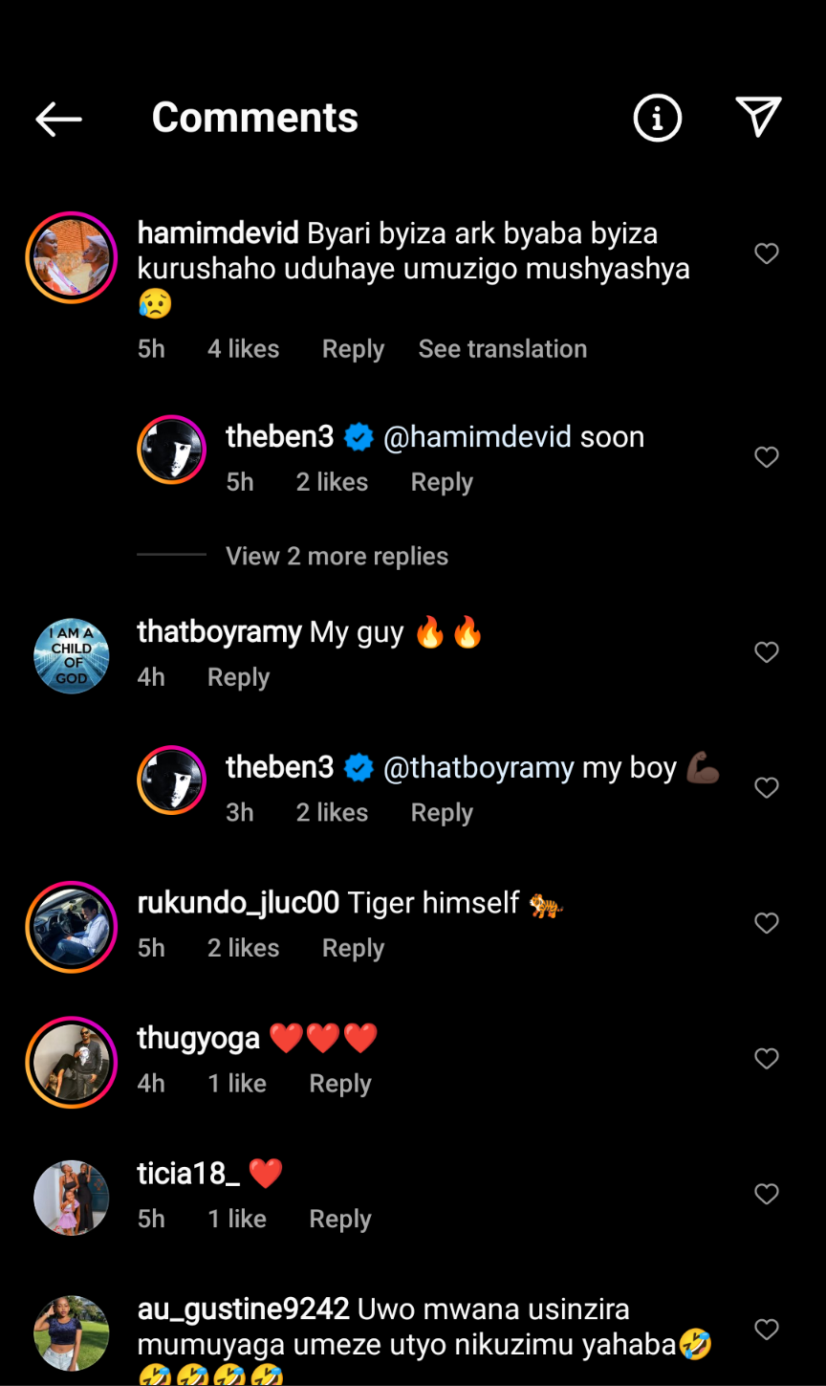Open hamimdevid's profile picture
Viewport: 826px width, 1386px height.
coord(71,257)
